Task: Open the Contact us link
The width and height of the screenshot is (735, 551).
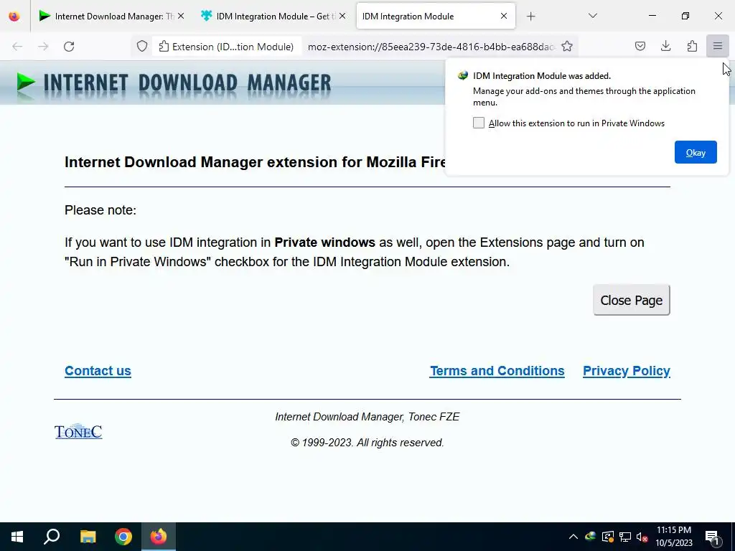Action: coord(98,371)
